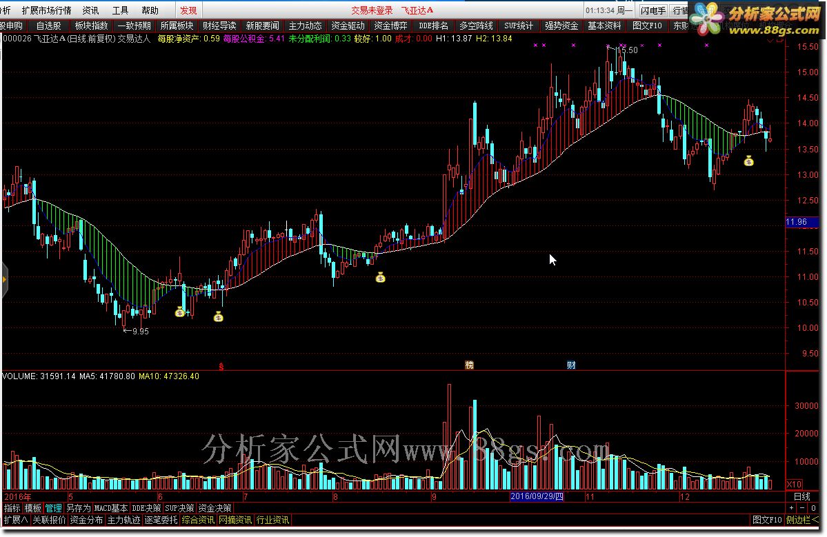Open the 逐笔委托 tab
Image resolution: width=827 pixels, height=537 pixels.
coord(161,520)
